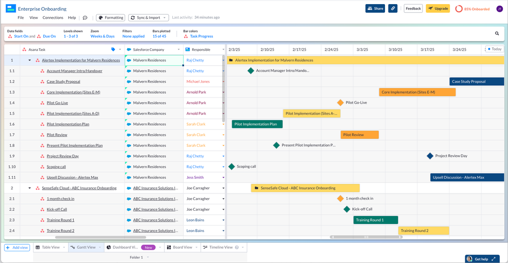The width and height of the screenshot is (508, 263).
Task: Click the Salesforce cloud icon in column header
Action: pos(129,49)
